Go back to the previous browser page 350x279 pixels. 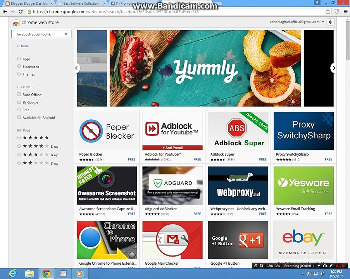coord(5,12)
